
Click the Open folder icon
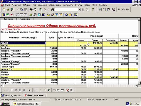8,9
